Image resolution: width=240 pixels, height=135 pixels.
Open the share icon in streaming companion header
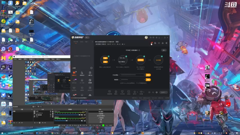pos(166,43)
